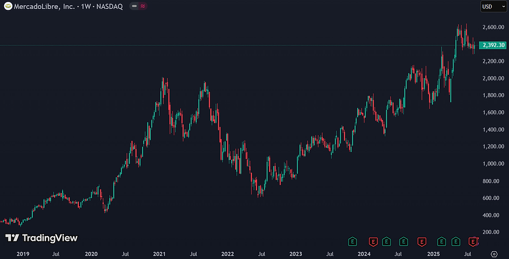Open green earnings marker just after 2025 label
Image resolution: width=509 pixels, height=259 pixels.
441,241
